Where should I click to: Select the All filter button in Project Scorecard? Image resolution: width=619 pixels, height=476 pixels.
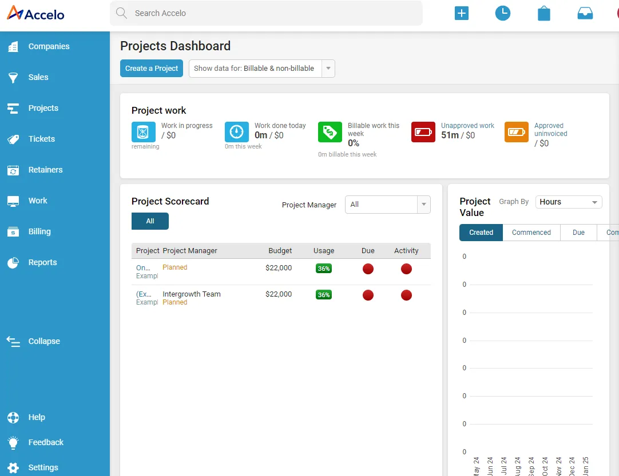click(150, 221)
